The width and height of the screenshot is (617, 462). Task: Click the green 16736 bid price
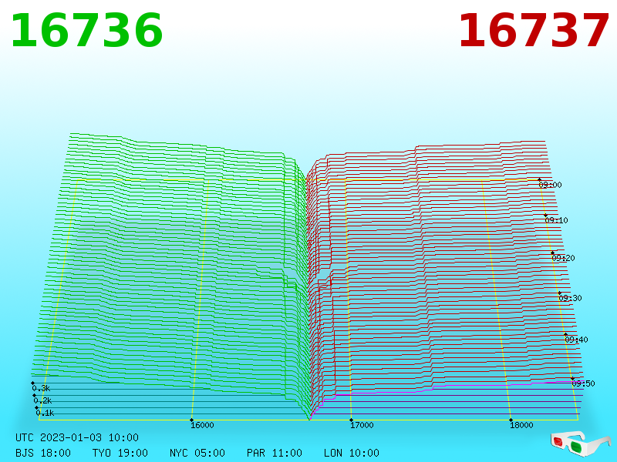(x=86, y=31)
